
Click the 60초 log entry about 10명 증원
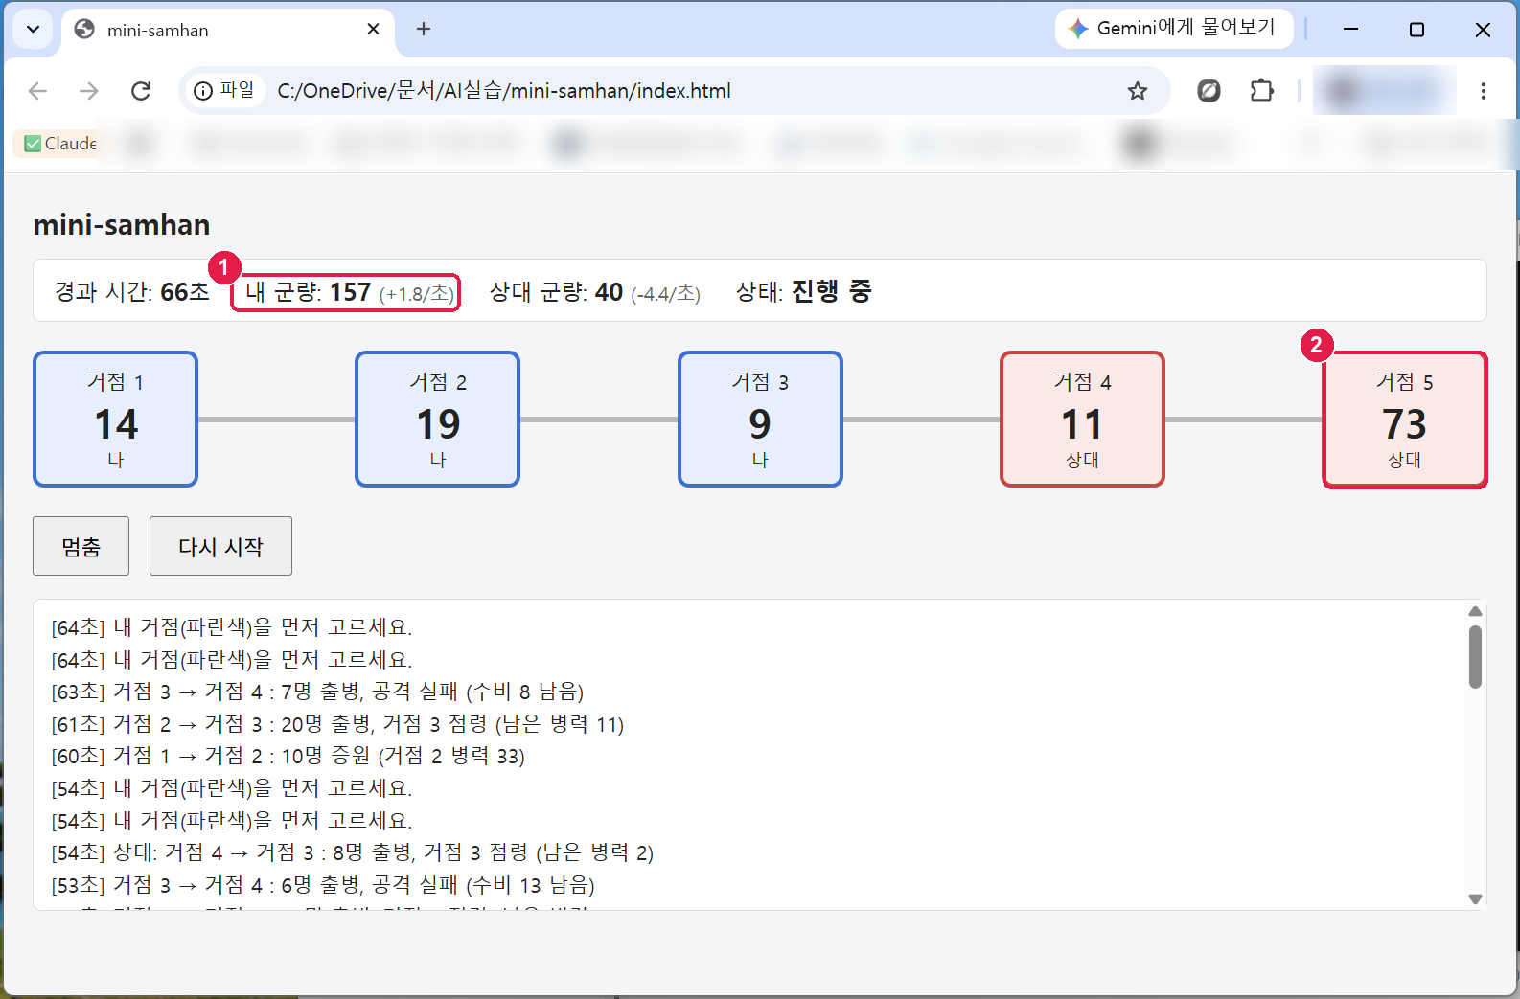288,756
